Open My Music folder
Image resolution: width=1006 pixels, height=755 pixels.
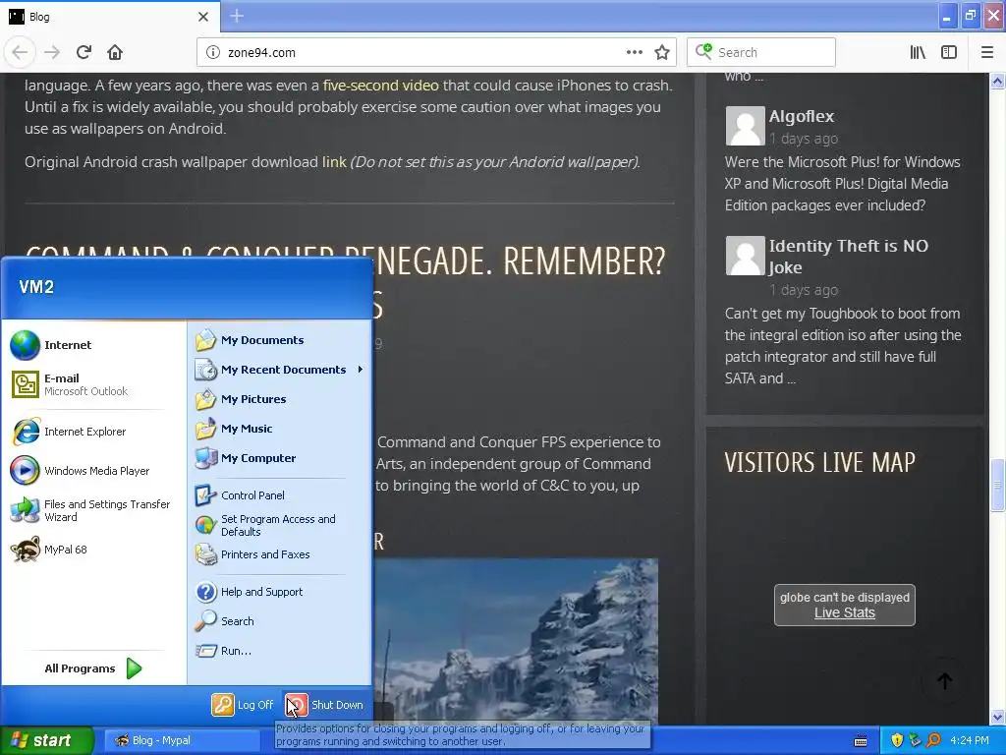point(280,429)
